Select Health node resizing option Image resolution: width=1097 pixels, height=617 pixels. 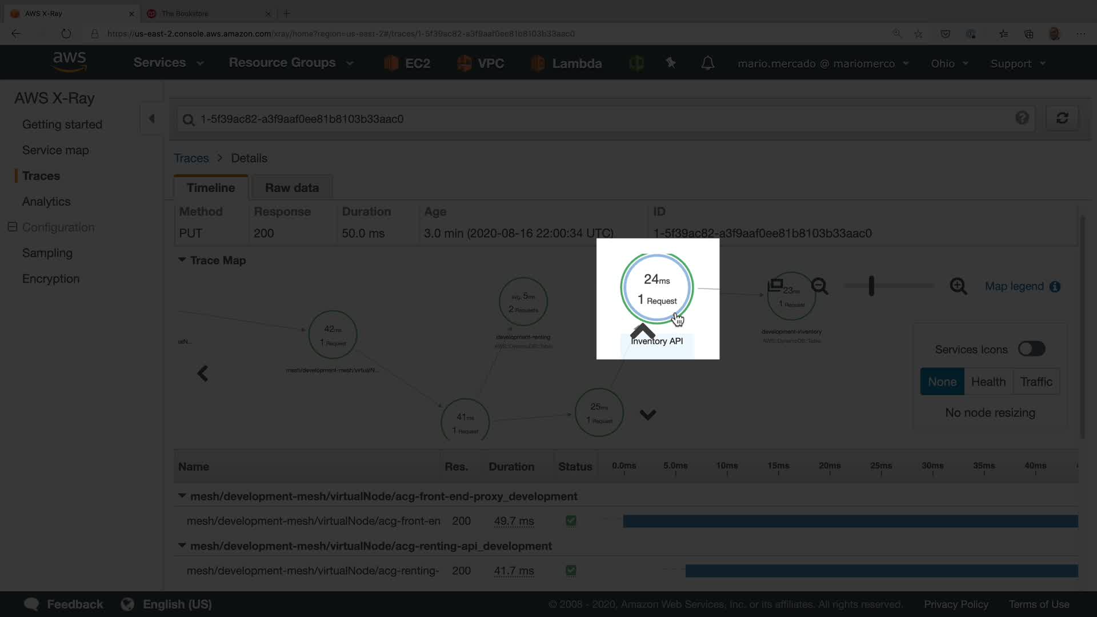point(988,382)
